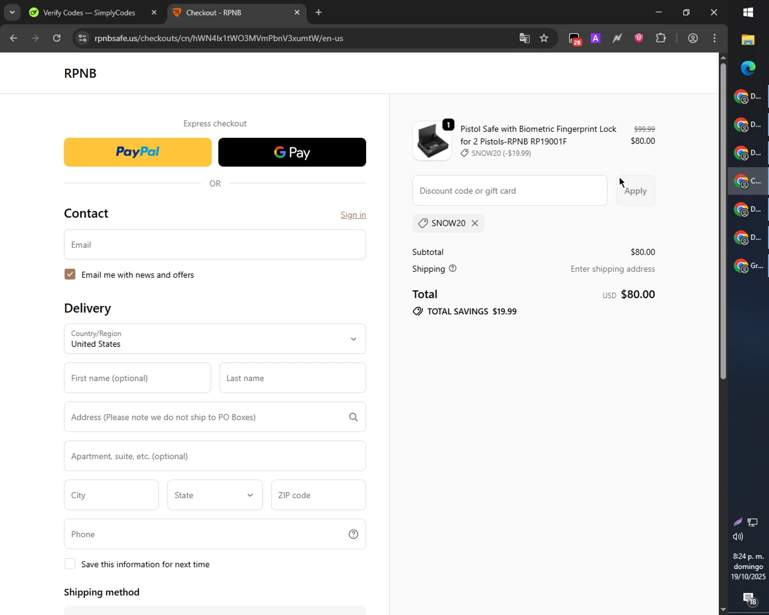Click the Discount code or gift card field
Screen dimensions: 769x615
click(510, 191)
